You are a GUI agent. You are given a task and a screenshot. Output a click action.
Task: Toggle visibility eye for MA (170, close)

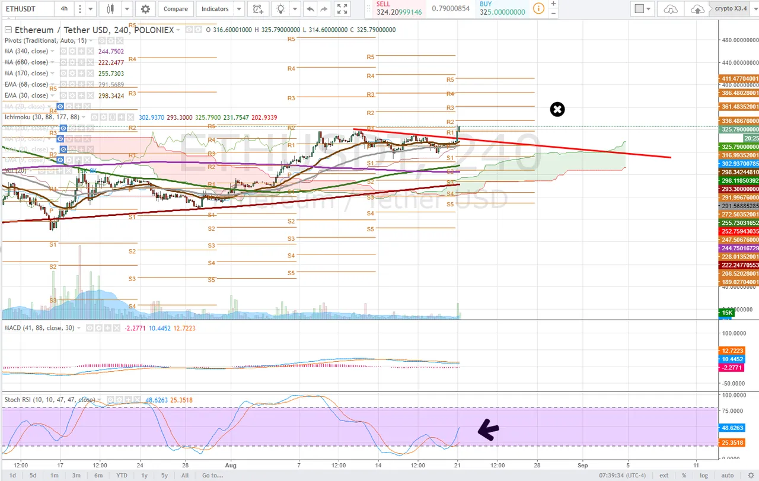coord(63,74)
